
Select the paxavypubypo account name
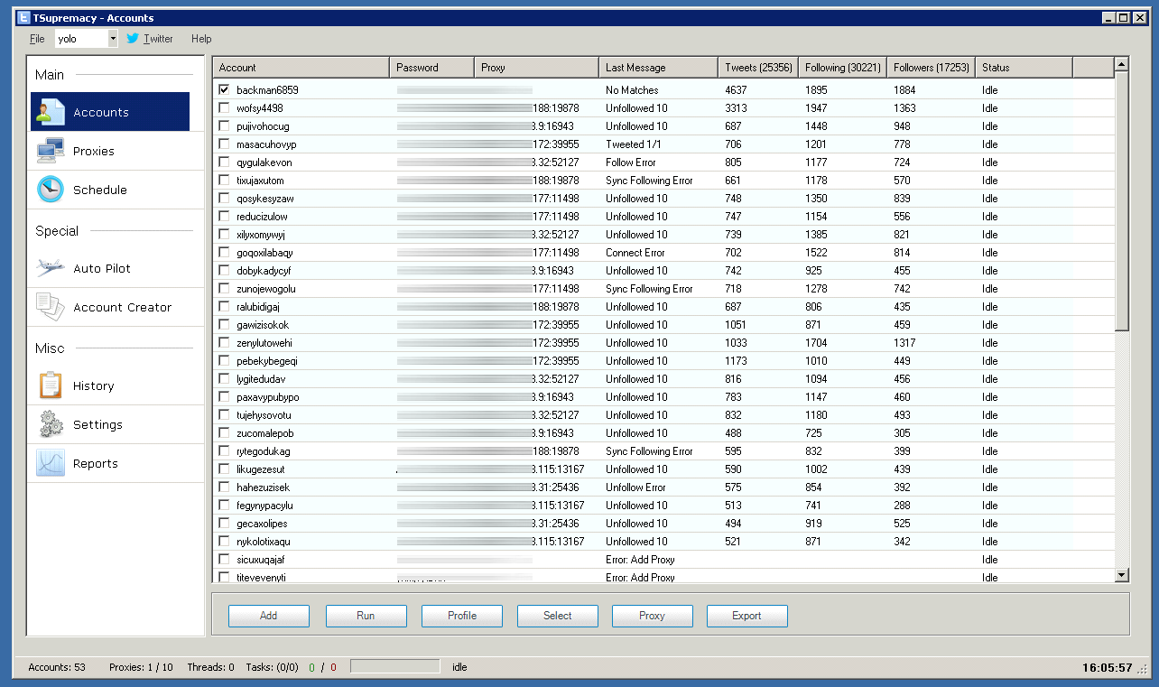267,397
